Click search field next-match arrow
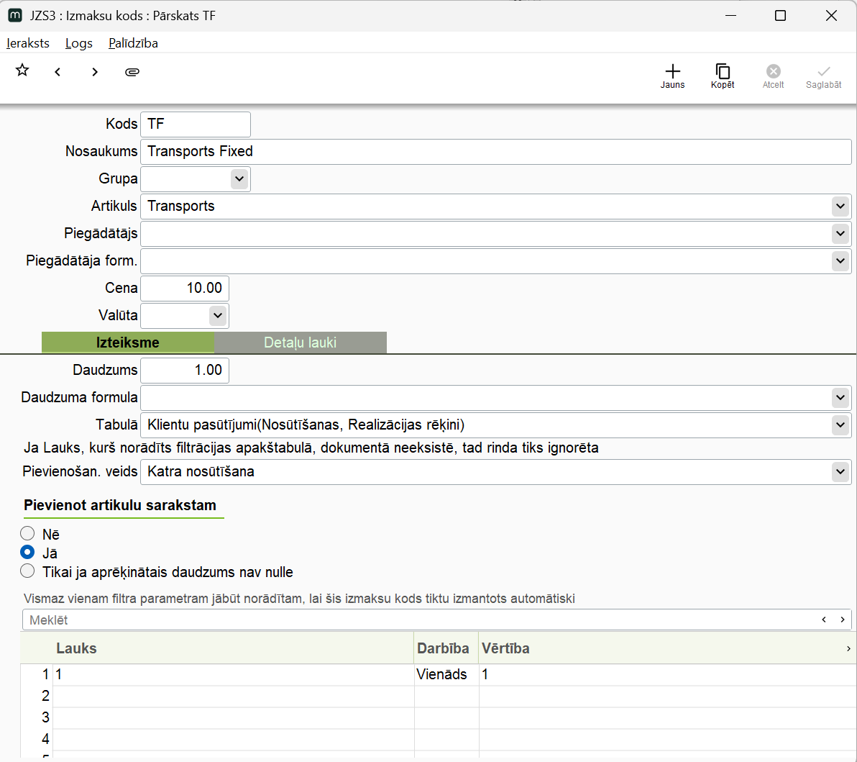857x762 pixels. click(843, 620)
